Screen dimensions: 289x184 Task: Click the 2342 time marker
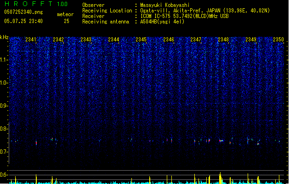coord(58,40)
